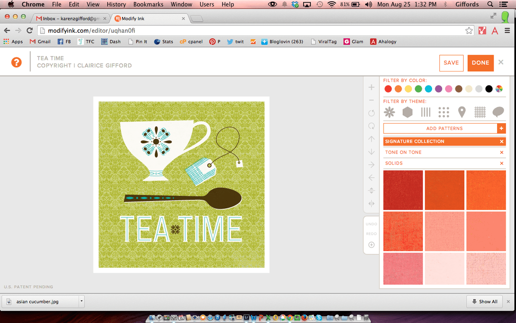Save the Tea Time design

[451, 63]
